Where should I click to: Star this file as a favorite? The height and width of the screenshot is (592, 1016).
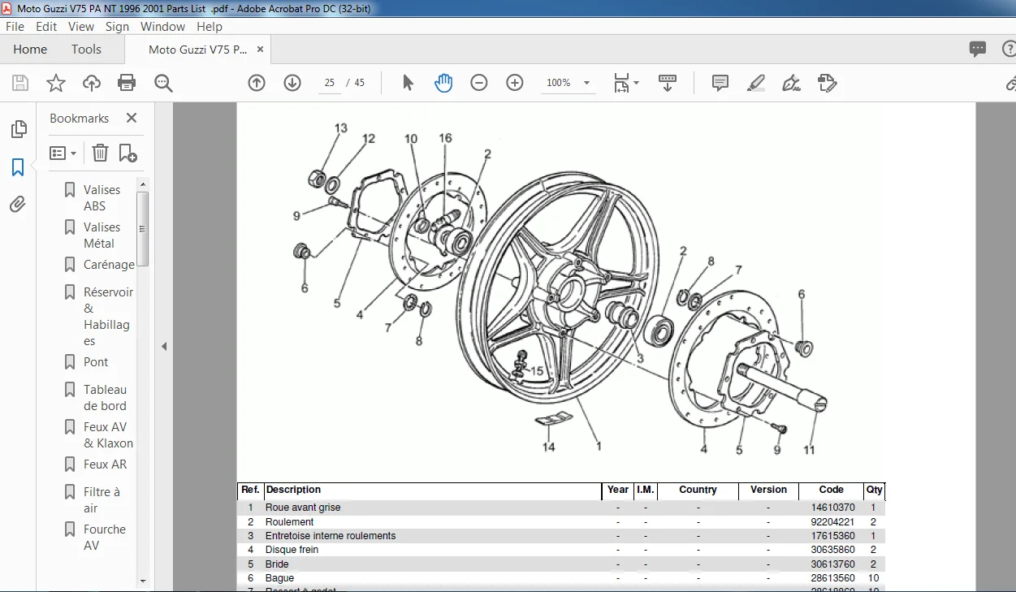(56, 83)
